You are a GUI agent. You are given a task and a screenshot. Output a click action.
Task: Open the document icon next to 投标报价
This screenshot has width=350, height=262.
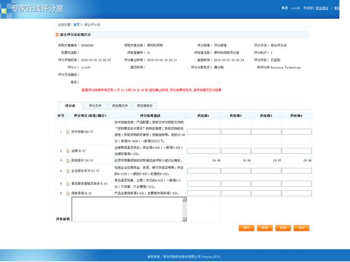coord(68,160)
